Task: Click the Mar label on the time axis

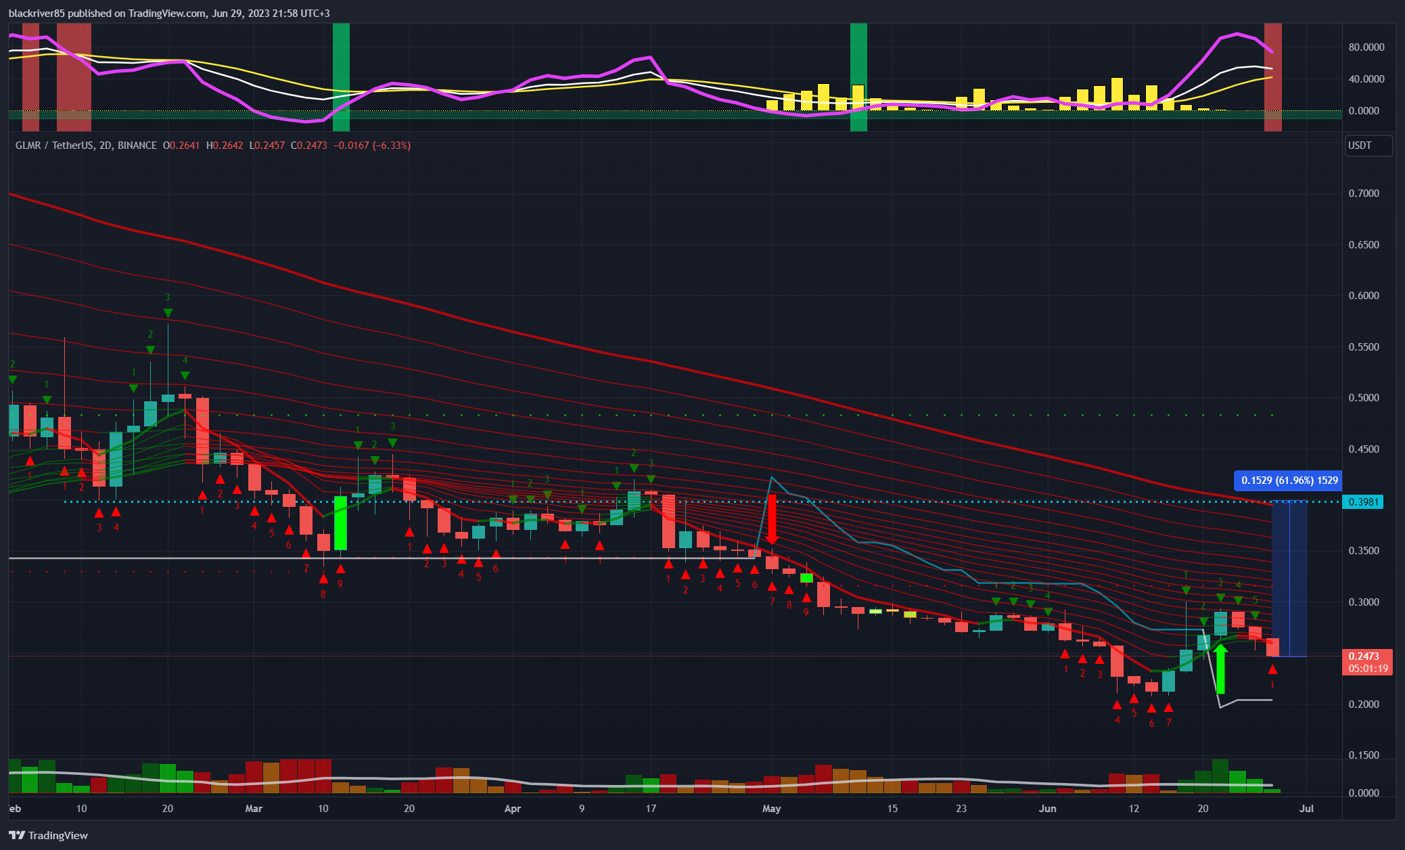Action: tap(254, 809)
